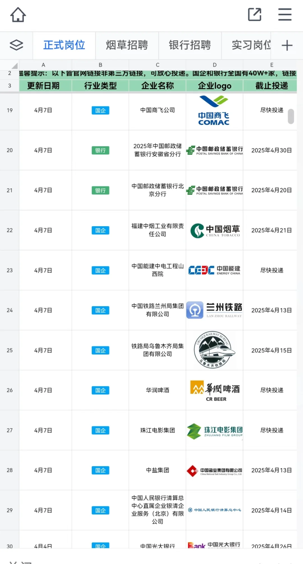This screenshot has height=564, width=303.
Task: Click 国企 tag in row 22
Action: [x=100, y=230]
